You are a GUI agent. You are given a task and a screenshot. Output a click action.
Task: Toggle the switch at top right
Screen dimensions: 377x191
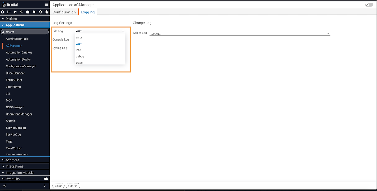(369, 5)
